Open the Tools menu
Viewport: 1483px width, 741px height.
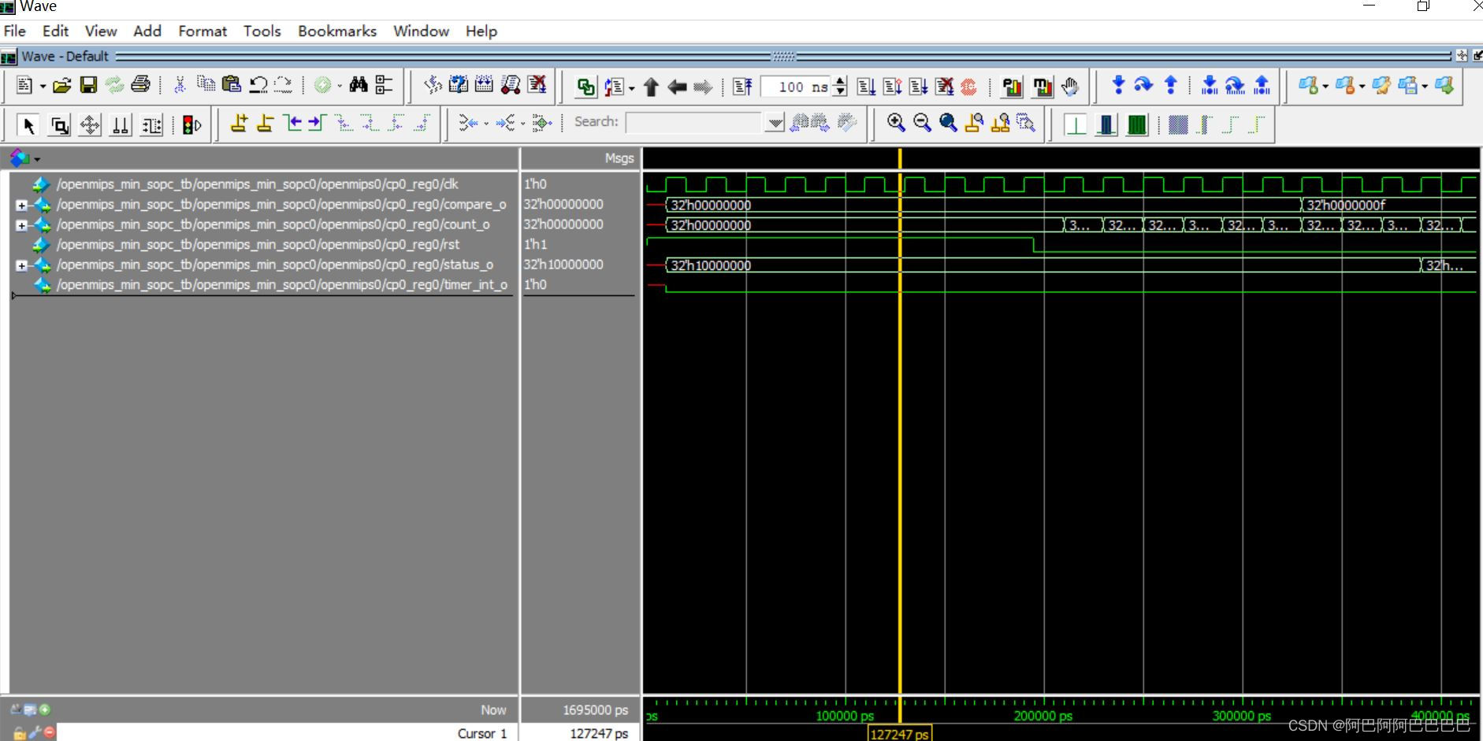coord(262,31)
